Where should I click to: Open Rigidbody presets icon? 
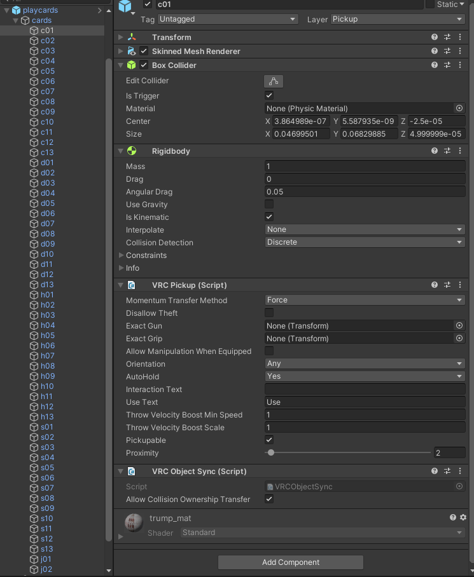[447, 151]
